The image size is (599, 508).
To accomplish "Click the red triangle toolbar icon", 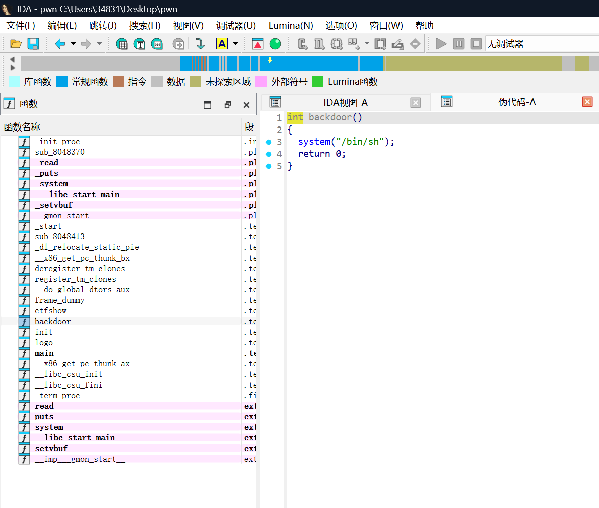I will pos(258,44).
